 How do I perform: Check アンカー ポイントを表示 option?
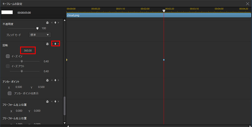point(10,93)
